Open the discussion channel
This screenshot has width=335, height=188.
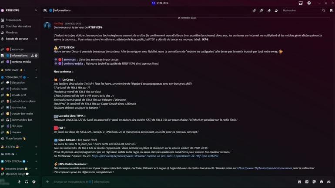point(18,82)
